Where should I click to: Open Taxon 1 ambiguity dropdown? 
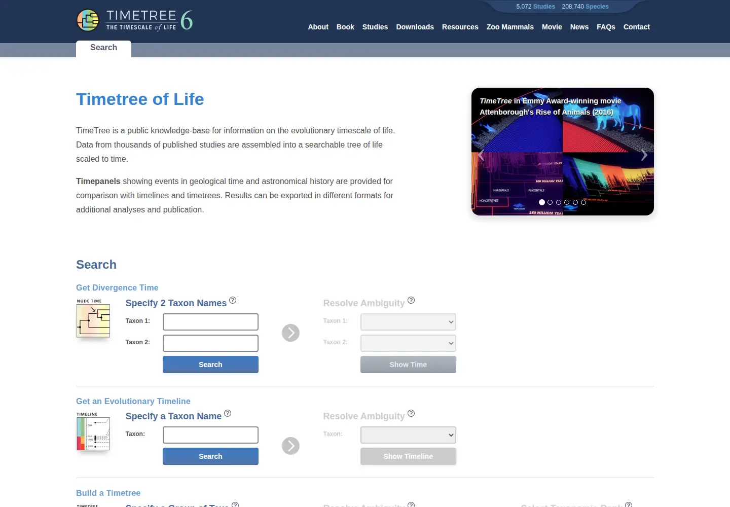coord(408,322)
